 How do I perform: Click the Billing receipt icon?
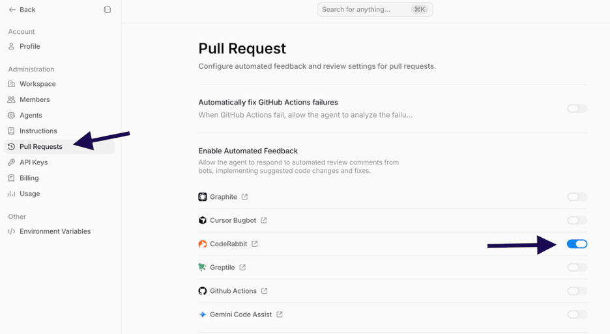click(x=12, y=178)
